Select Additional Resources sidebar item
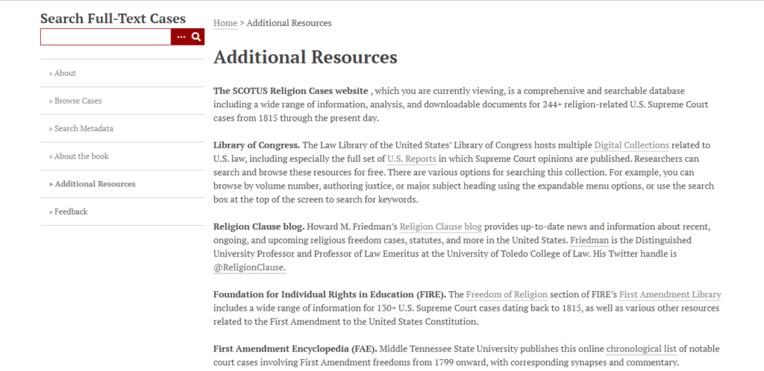The image size is (764, 371). pos(95,184)
